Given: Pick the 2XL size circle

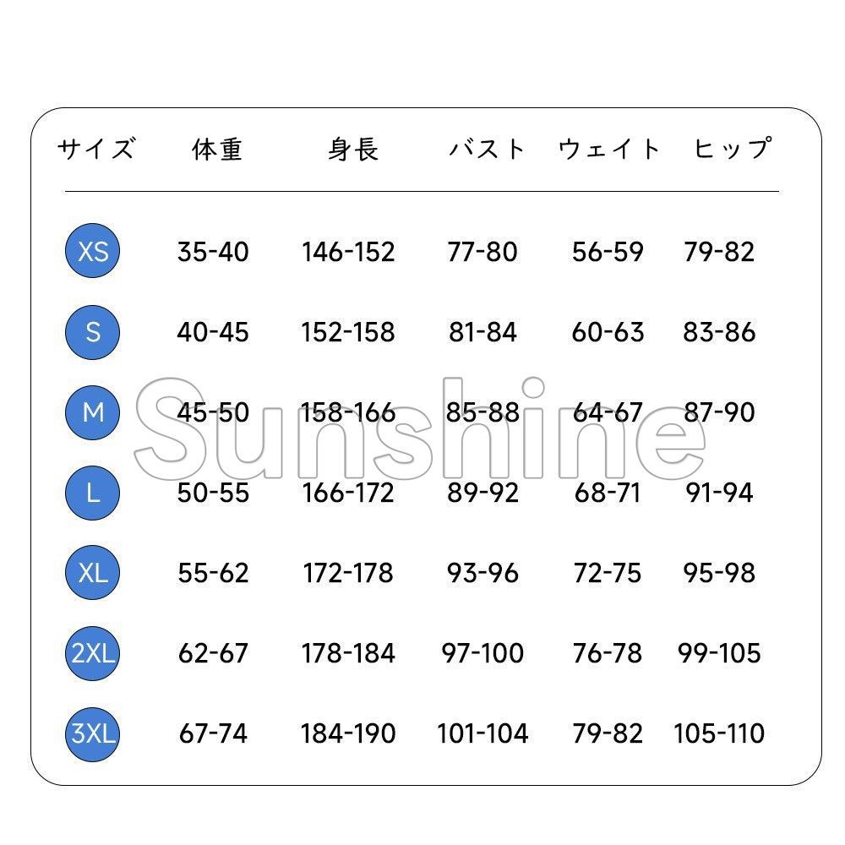Looking at the screenshot, I should 92,653.
